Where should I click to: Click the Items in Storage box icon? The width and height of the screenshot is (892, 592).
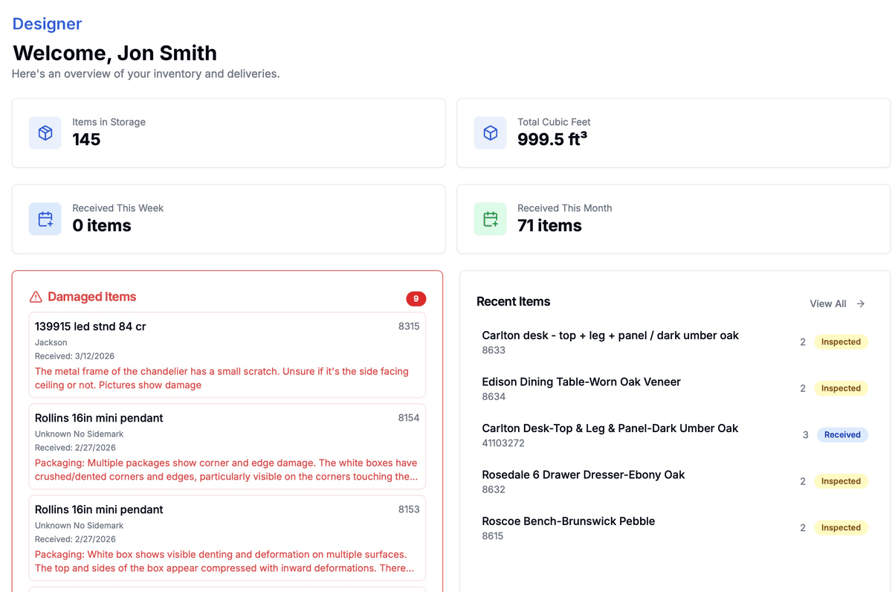[45, 133]
